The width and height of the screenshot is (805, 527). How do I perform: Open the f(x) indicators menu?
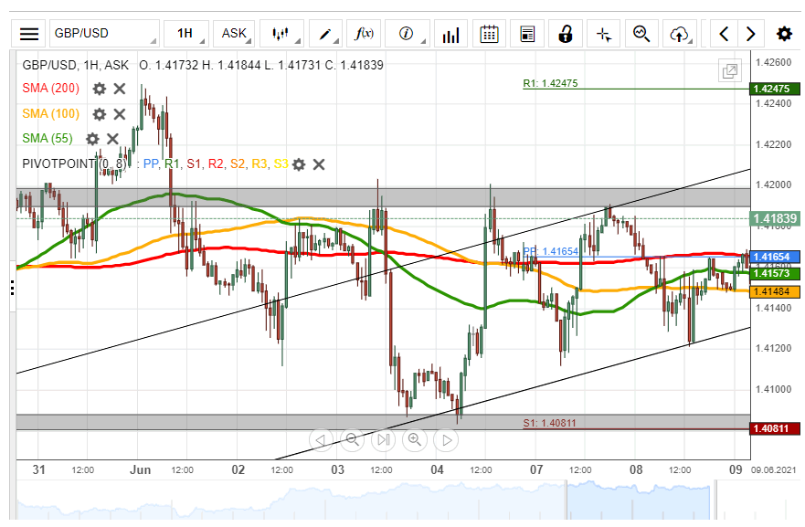[364, 34]
